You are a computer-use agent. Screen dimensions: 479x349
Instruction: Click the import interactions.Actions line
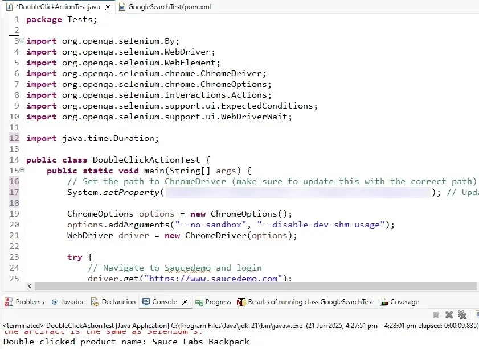point(149,95)
